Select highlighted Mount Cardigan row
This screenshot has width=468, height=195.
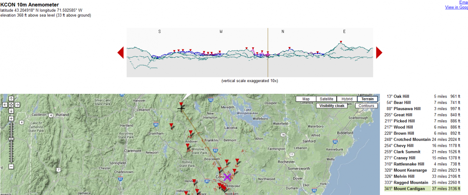pos(423,189)
